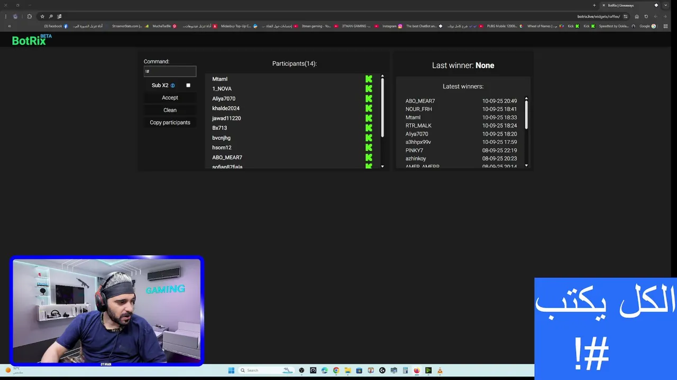Click winner PINKY7 in latest winners
Screen dimensions: 677x380
coord(414,150)
